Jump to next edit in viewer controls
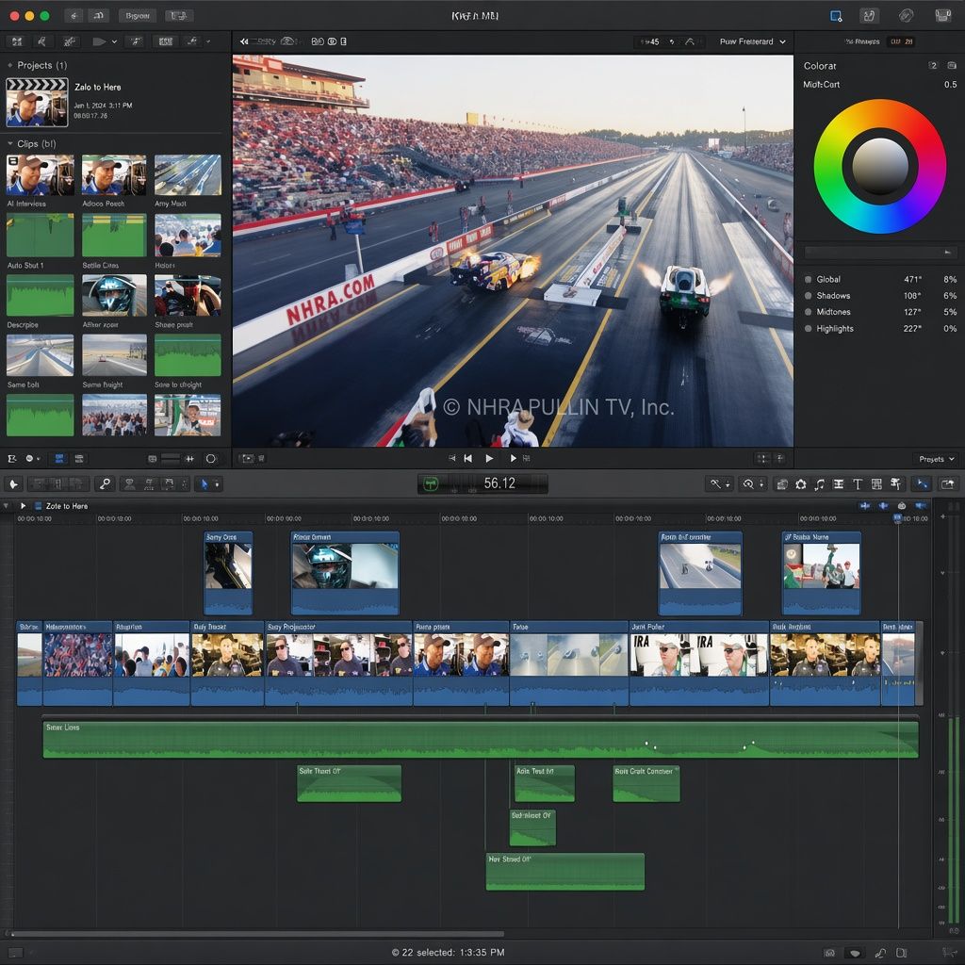Viewport: 965px width, 965px height. [513, 459]
